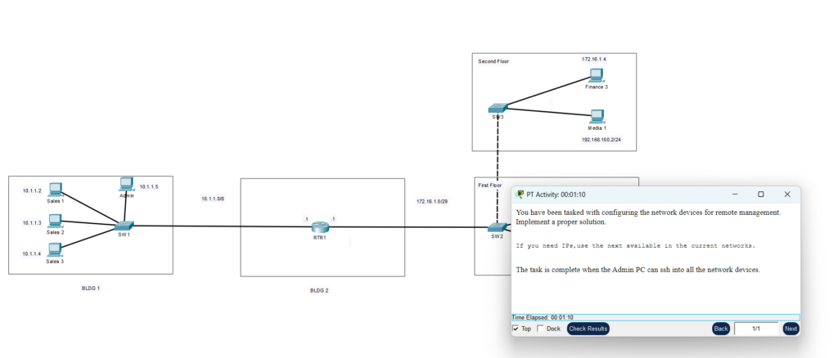Enable the Dock checkbox

(x=540, y=329)
